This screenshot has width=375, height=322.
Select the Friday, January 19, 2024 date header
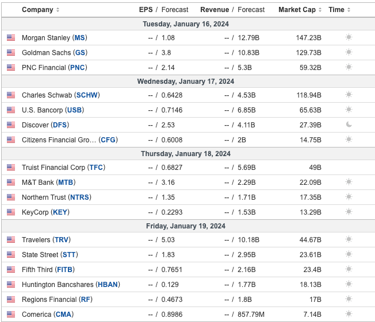pos(186,226)
